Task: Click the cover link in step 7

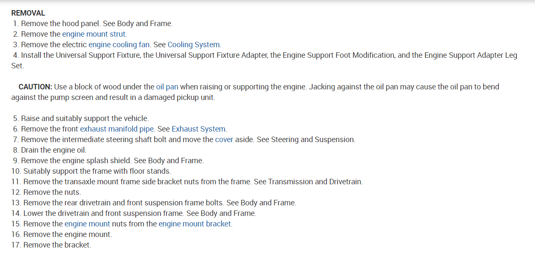Action: click(224, 140)
